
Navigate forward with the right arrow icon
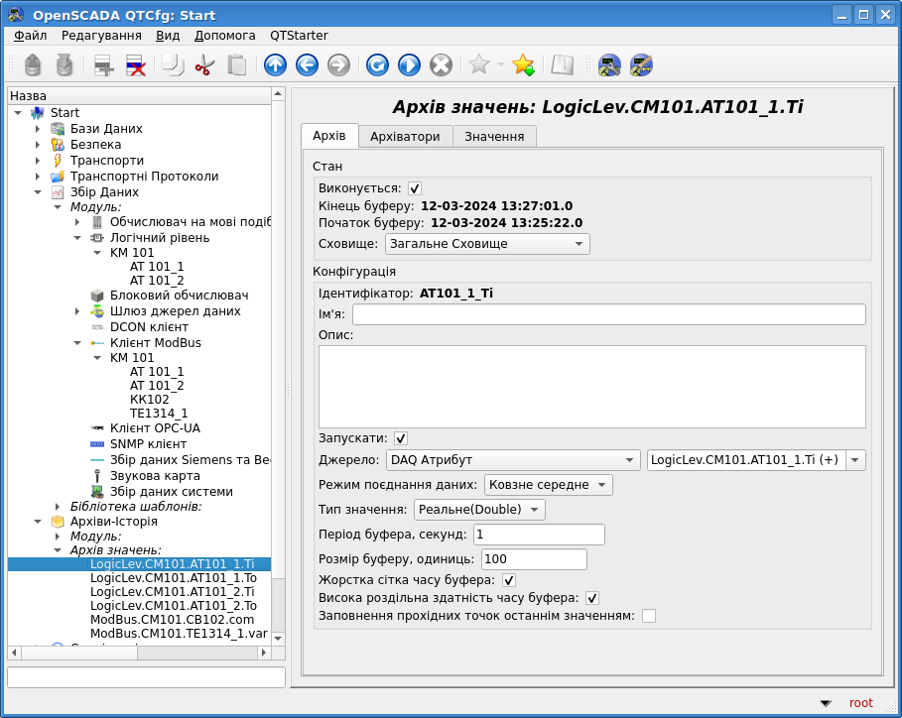[338, 65]
